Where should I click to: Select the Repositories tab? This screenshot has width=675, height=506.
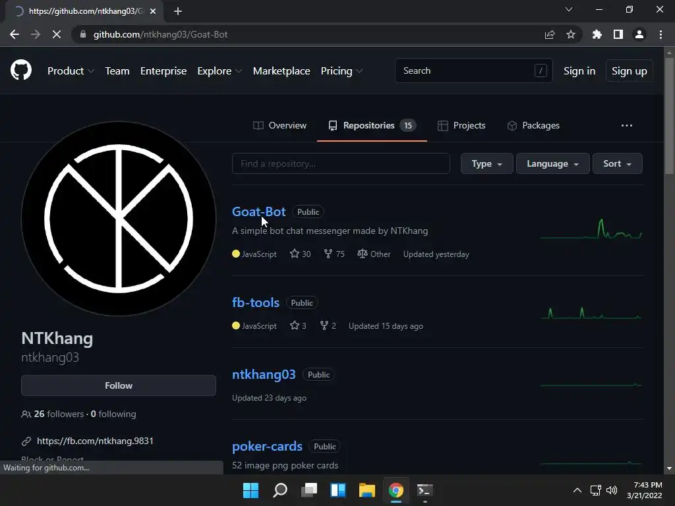tap(372, 125)
